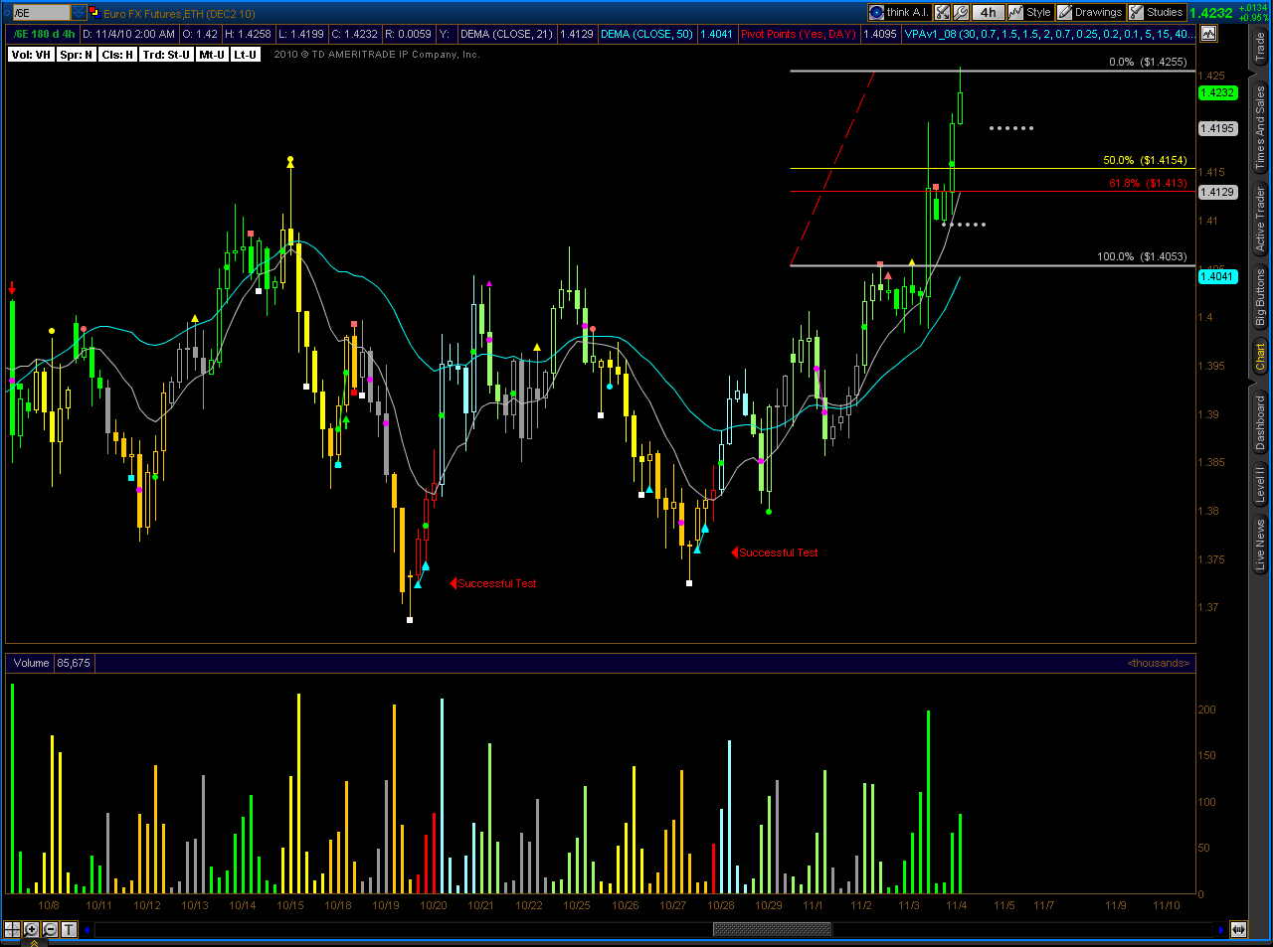
Task: Open the Times And Sales side tab
Action: point(1260,128)
